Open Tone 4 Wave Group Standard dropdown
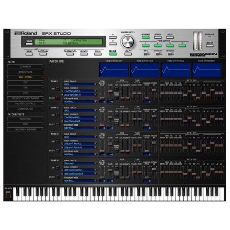Screen dimensions: 230x230 [80, 163]
